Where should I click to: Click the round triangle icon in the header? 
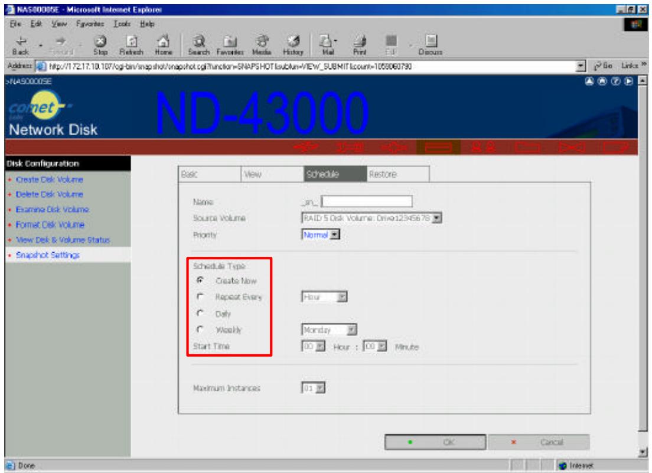pyautogui.click(x=589, y=81)
